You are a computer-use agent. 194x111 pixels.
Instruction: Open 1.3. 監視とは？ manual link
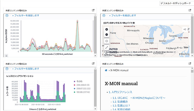[121, 105]
